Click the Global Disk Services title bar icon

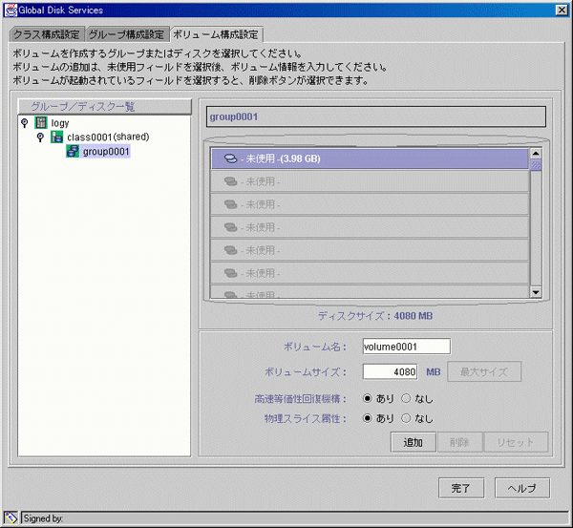pyautogui.click(x=10, y=9)
